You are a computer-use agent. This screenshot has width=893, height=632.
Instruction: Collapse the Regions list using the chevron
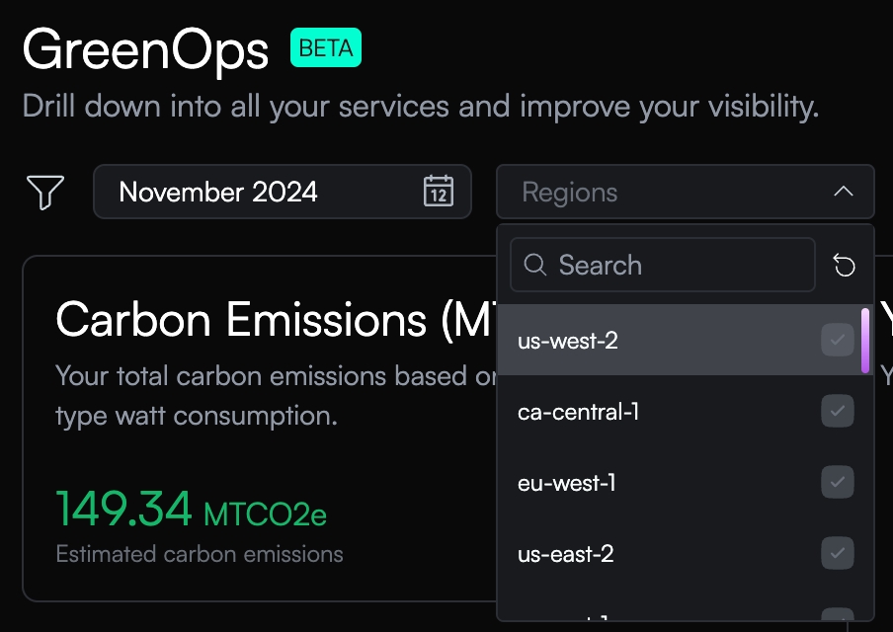(843, 192)
